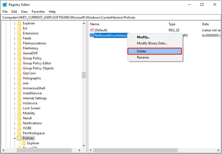The width and height of the screenshot is (222, 154).
Task: Click the GameDVR folder icon
Action: click(x=19, y=53)
